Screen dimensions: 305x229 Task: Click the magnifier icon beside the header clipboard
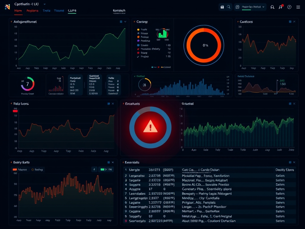click(229, 7)
